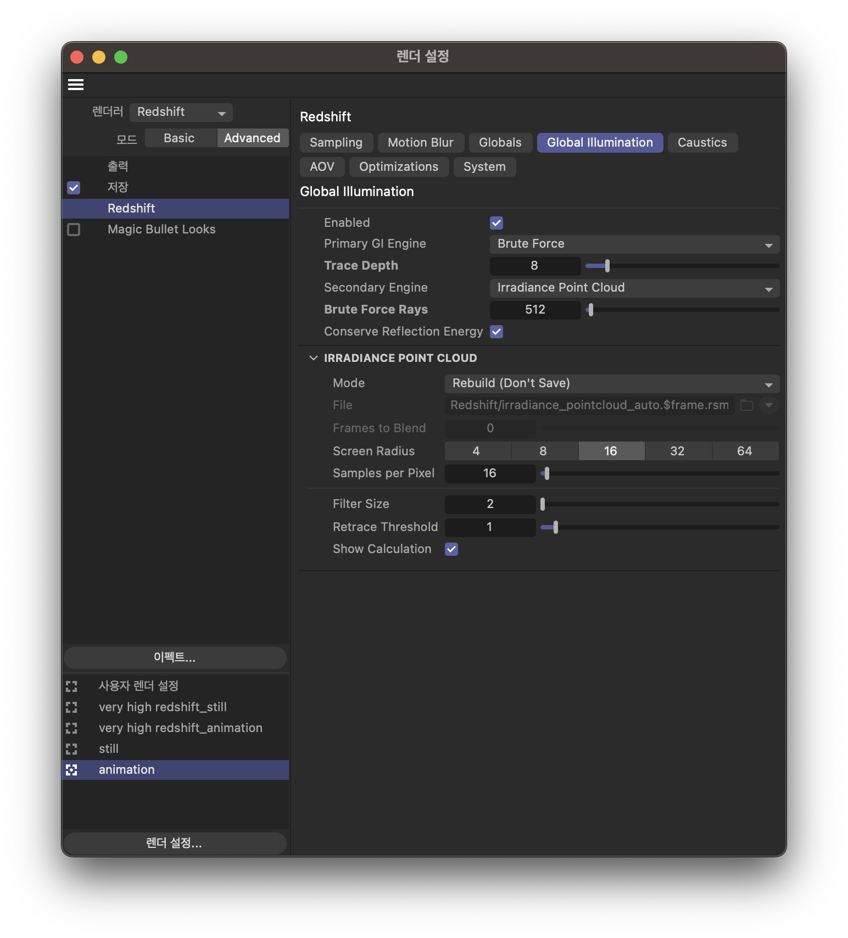The height and width of the screenshot is (938, 848).
Task: Open the Irradiance Point Cloud Mode dropdown
Action: (612, 383)
